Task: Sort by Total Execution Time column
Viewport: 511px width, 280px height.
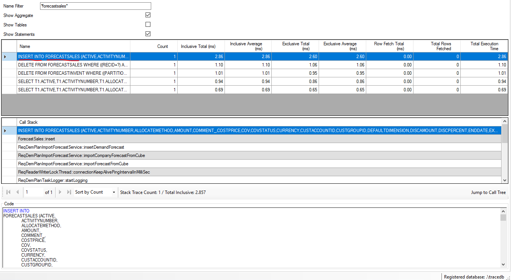Action: pos(484,46)
